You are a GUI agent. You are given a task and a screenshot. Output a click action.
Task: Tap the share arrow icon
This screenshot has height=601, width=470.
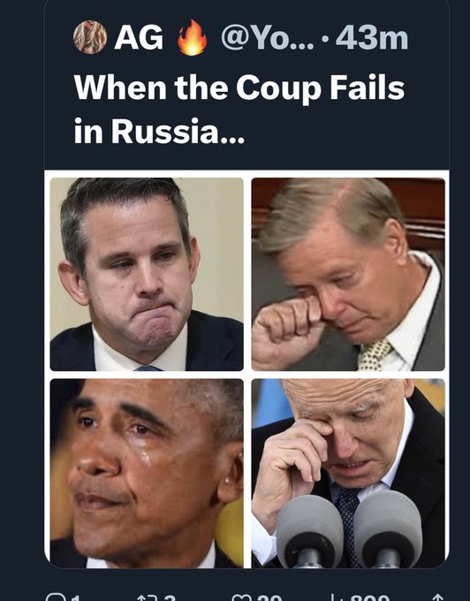click(x=437, y=597)
